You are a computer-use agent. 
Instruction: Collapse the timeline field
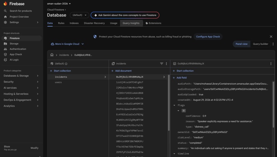(174, 154)
